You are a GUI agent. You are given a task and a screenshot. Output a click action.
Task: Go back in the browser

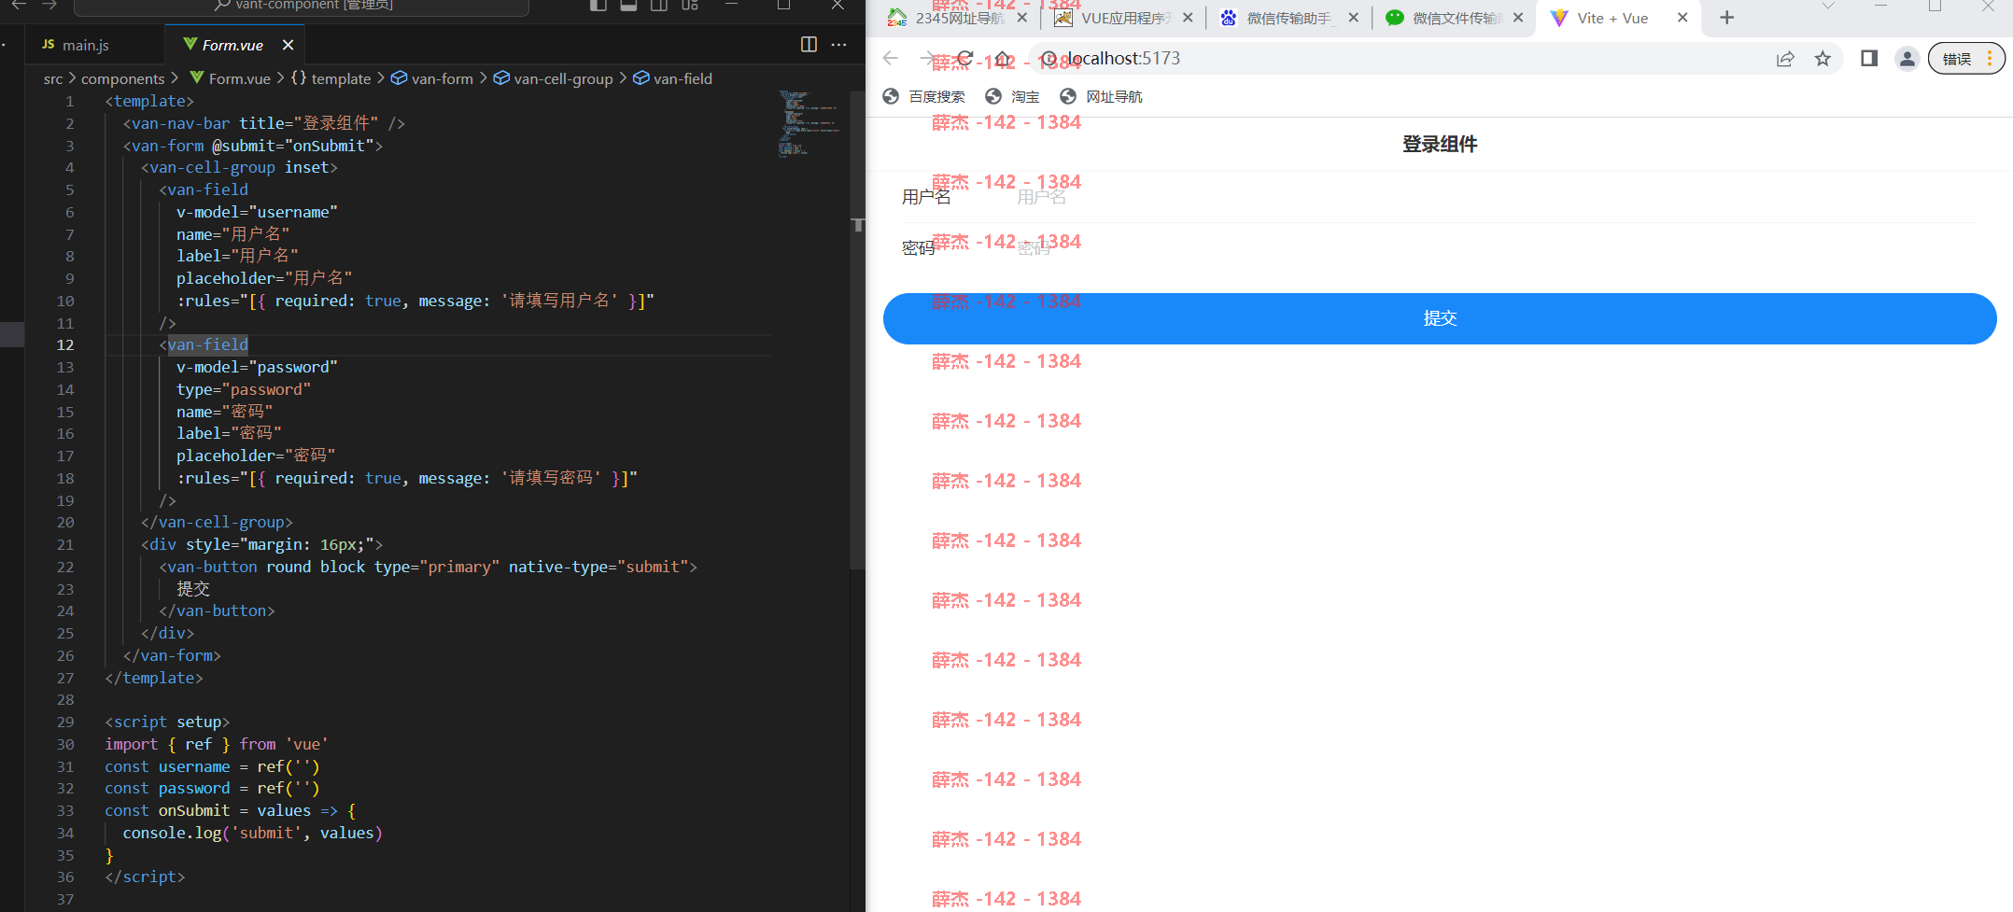(x=890, y=58)
